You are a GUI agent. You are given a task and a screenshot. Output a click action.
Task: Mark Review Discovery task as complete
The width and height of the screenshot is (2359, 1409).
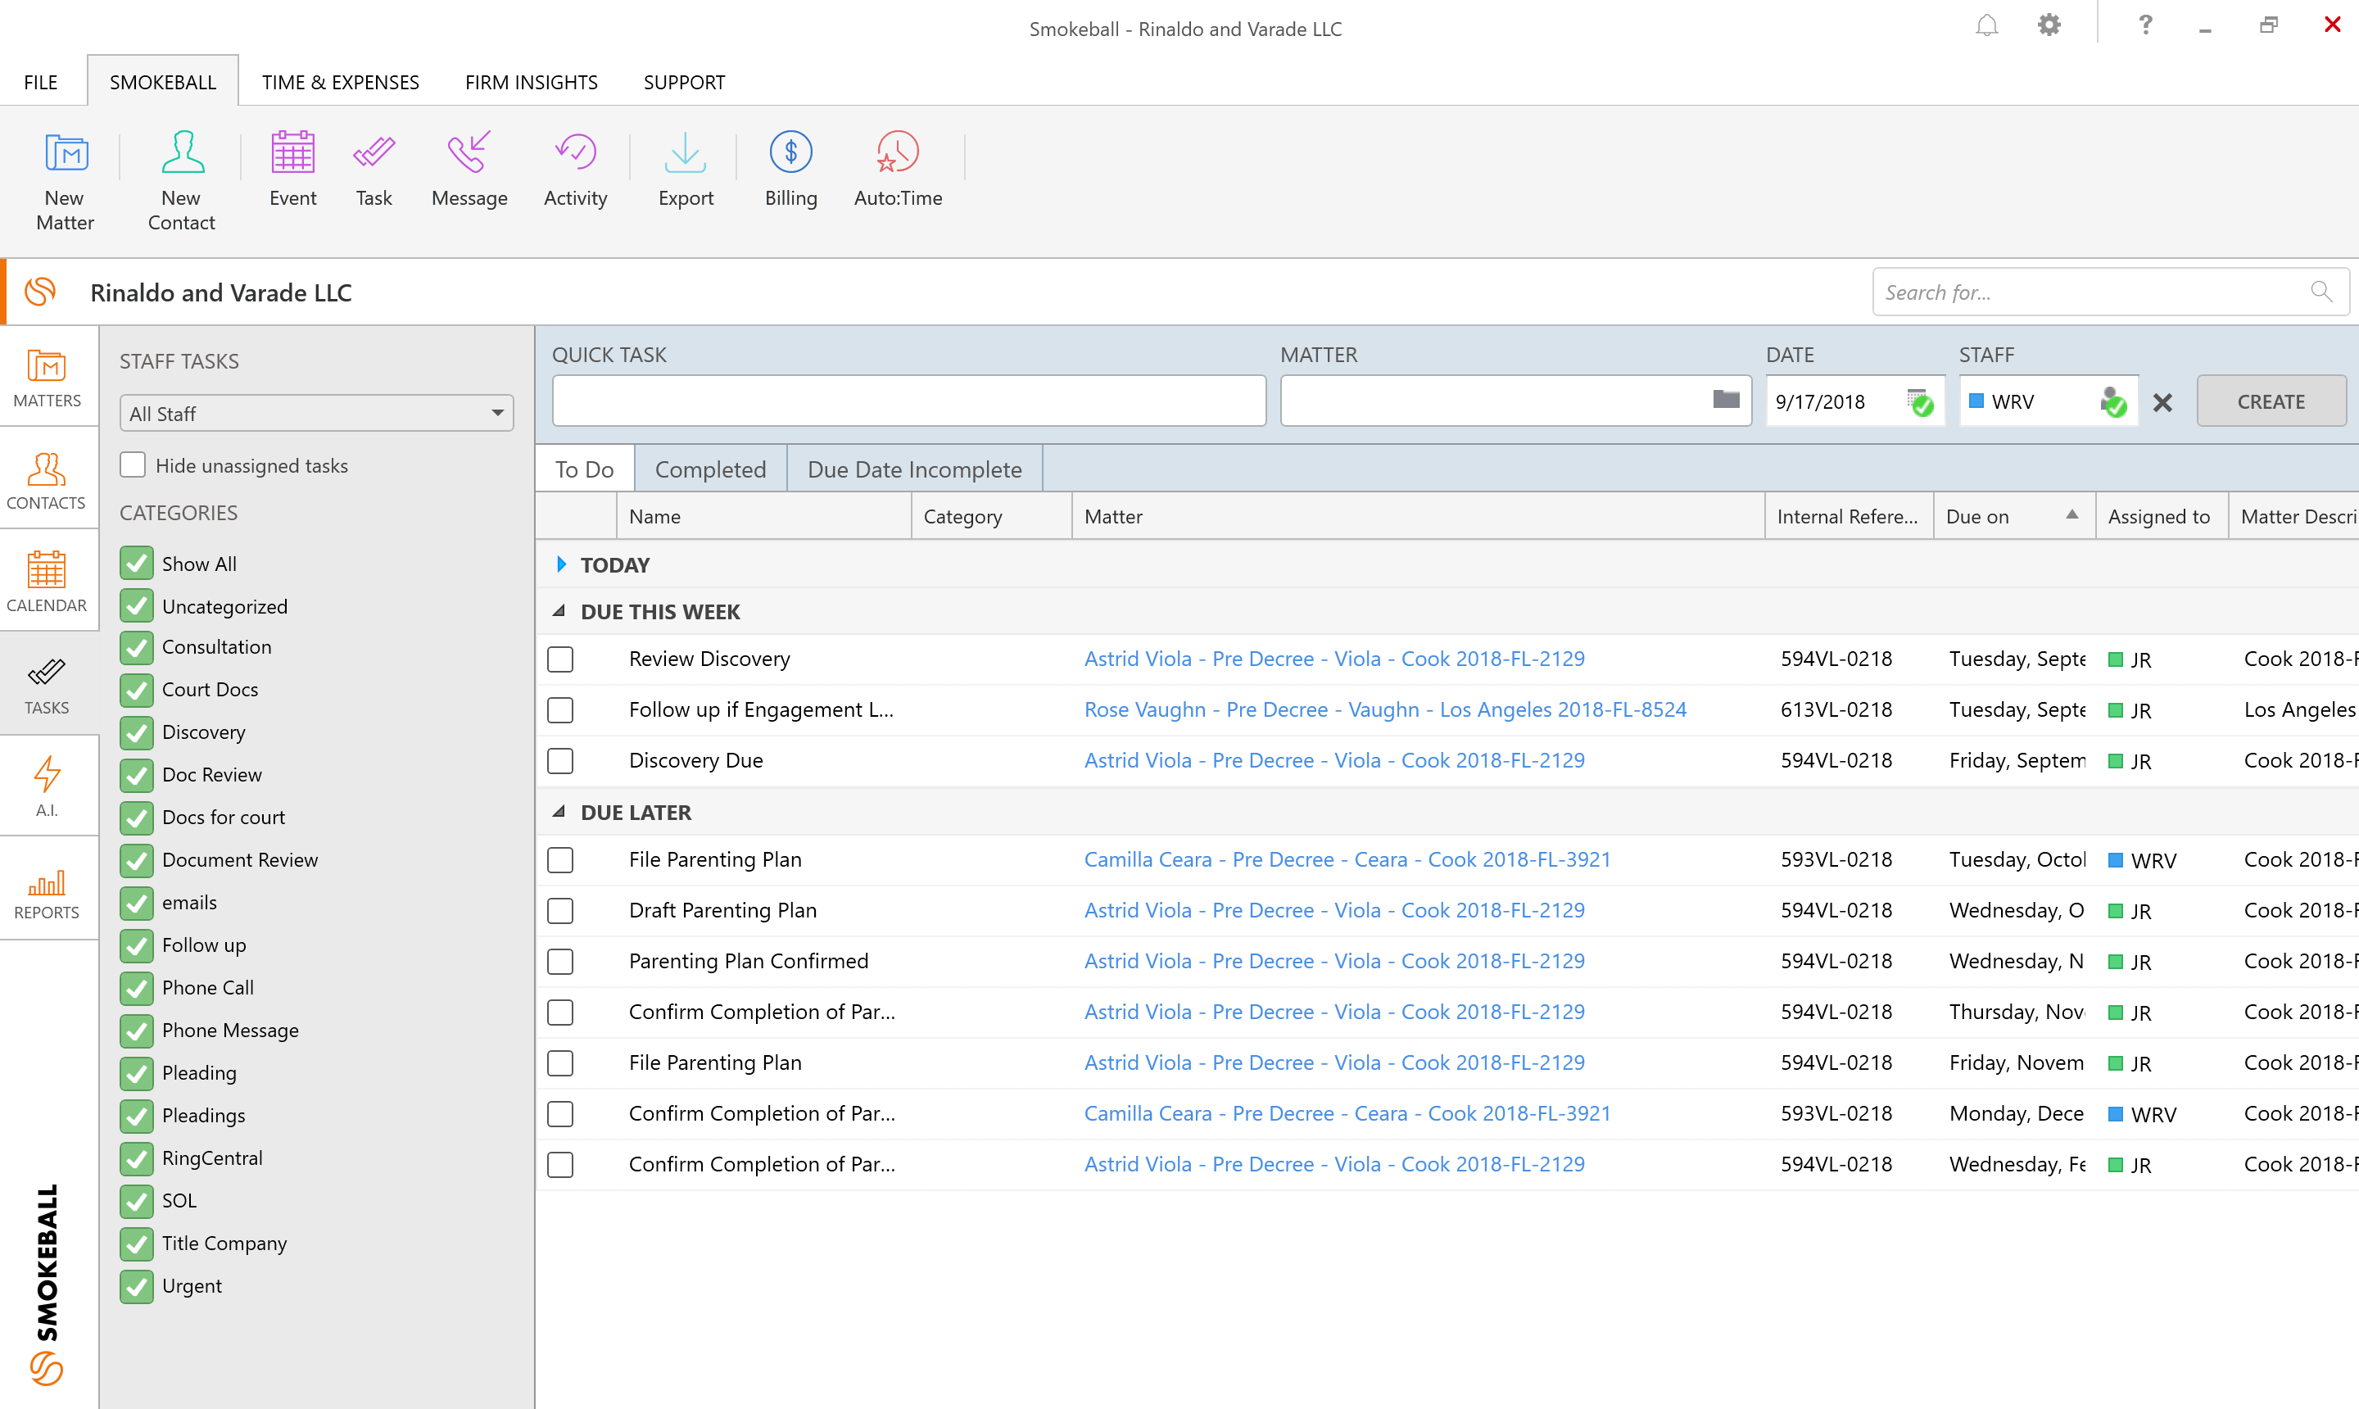(x=560, y=659)
